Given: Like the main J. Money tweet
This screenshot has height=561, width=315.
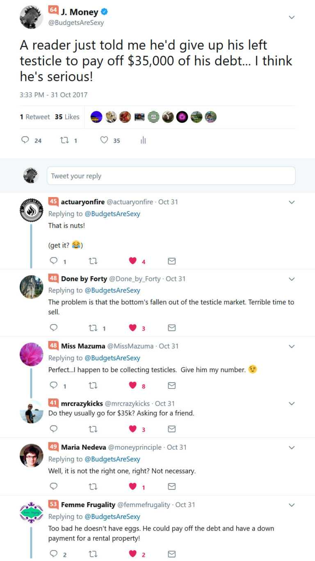Looking at the screenshot, I should pos(104,140).
